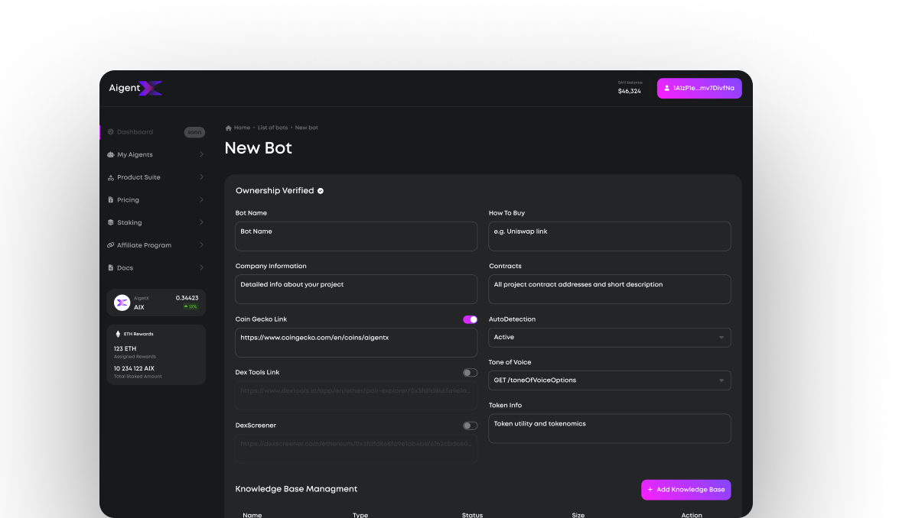Open the Dashboard menu item
Viewport: 912px width, 518px height.
[135, 132]
